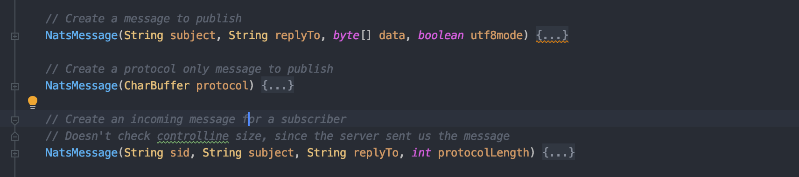799x177 pixels.
Task: Click the 'int' keyword in the last constructor
Action: (421, 153)
